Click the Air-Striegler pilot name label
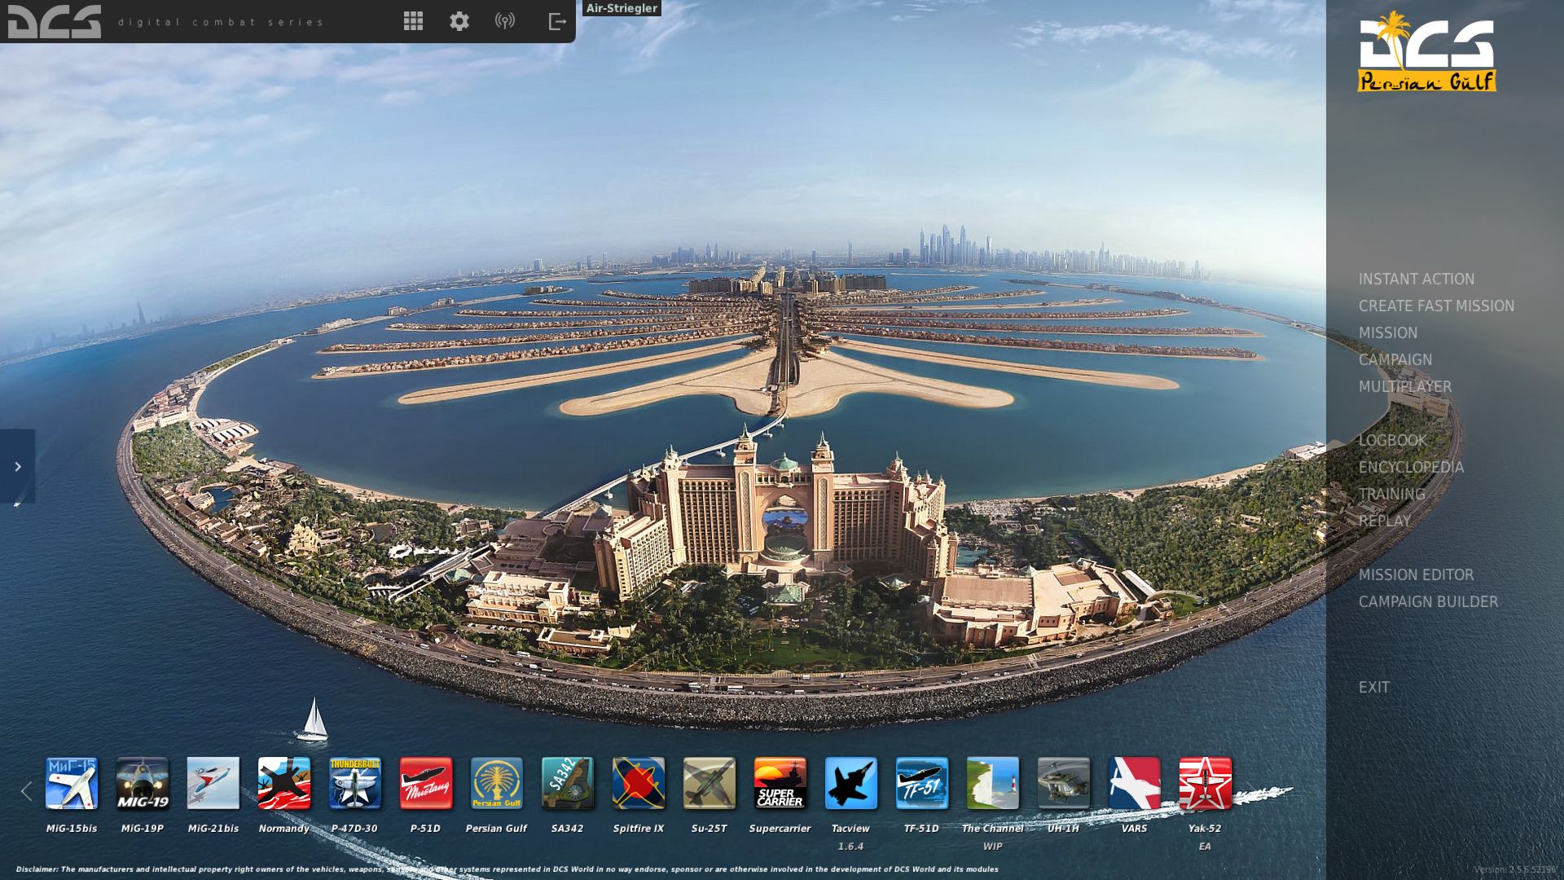The image size is (1564, 880). (622, 8)
